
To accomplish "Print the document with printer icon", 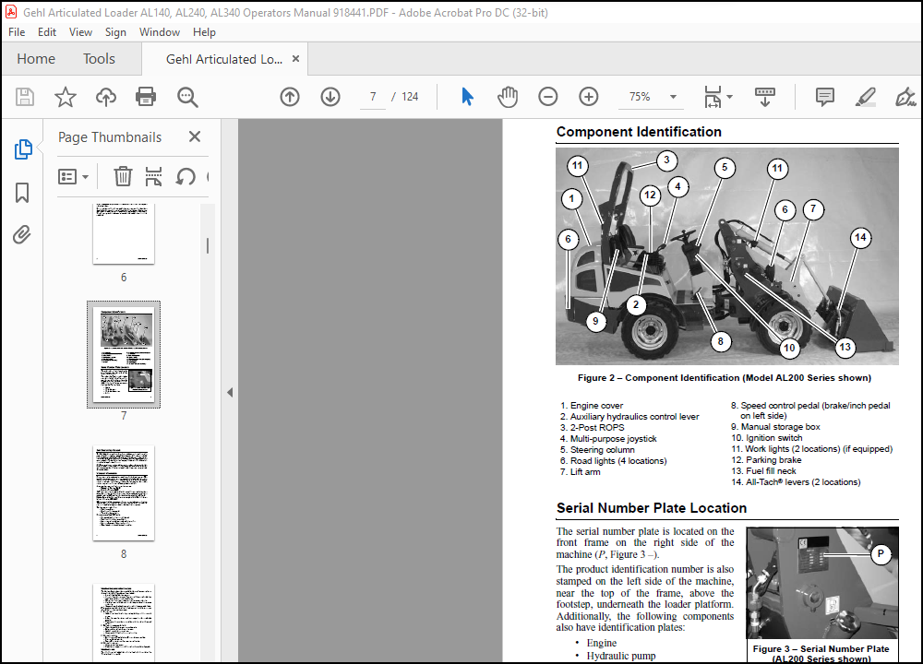I will click(x=146, y=97).
